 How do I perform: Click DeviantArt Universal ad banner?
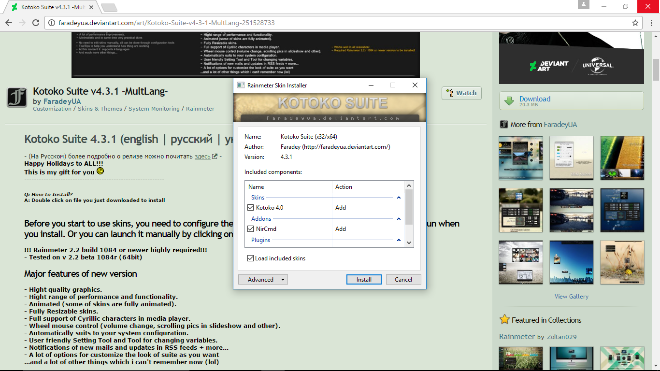[x=572, y=57]
